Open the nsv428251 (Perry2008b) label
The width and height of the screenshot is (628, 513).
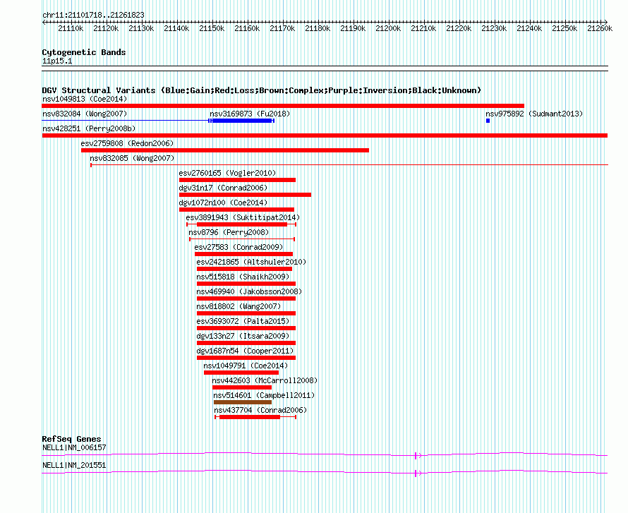point(89,128)
